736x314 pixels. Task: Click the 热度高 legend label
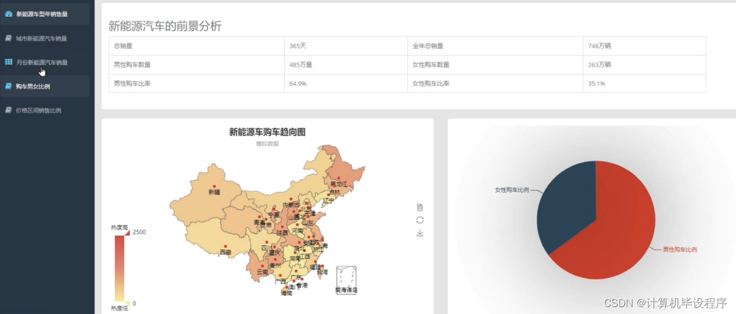pos(120,228)
